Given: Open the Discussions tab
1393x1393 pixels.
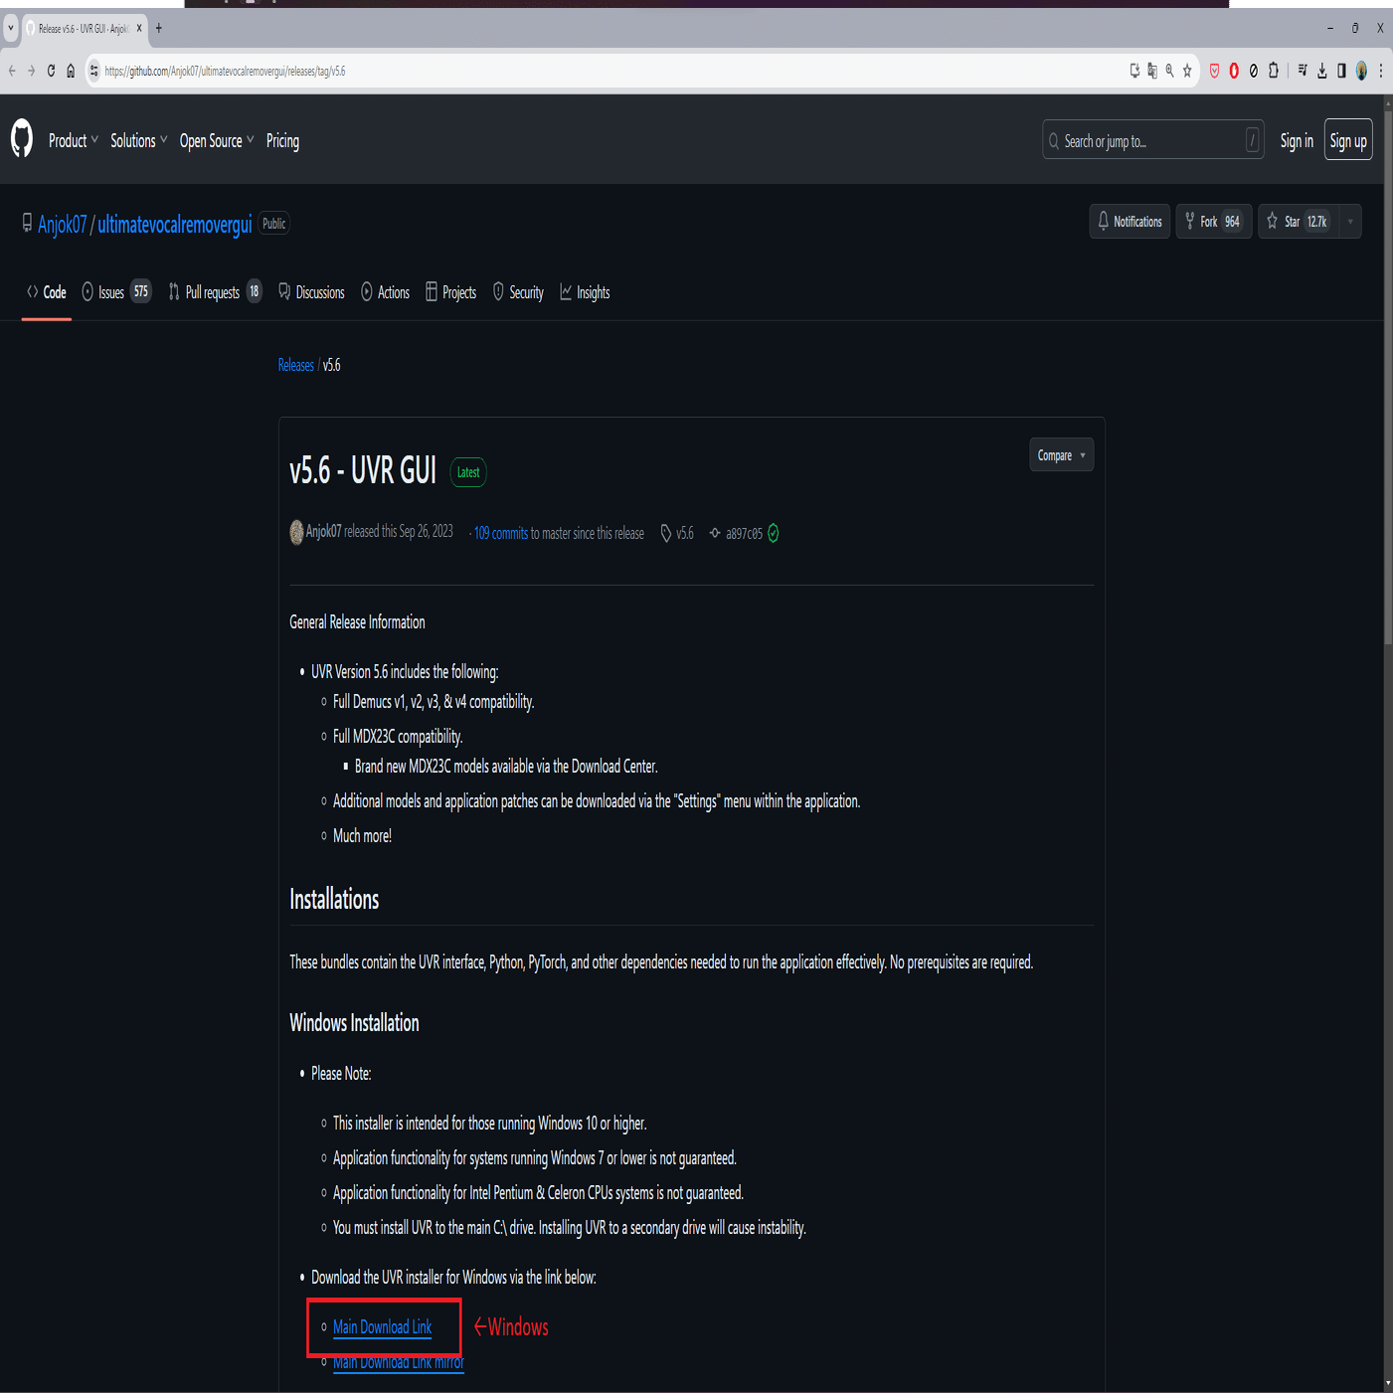Looking at the screenshot, I should [311, 292].
